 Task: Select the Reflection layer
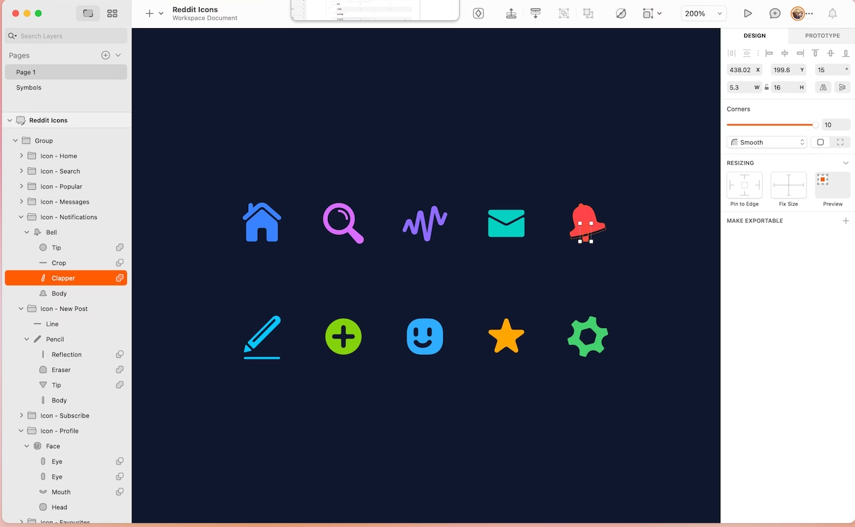pyautogui.click(x=66, y=354)
